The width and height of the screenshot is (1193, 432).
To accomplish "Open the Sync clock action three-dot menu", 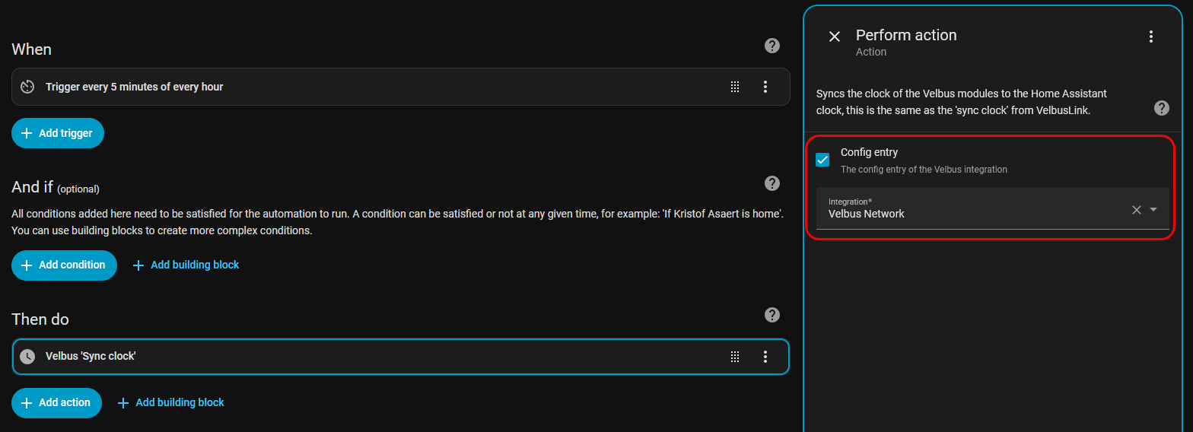I will tap(765, 357).
